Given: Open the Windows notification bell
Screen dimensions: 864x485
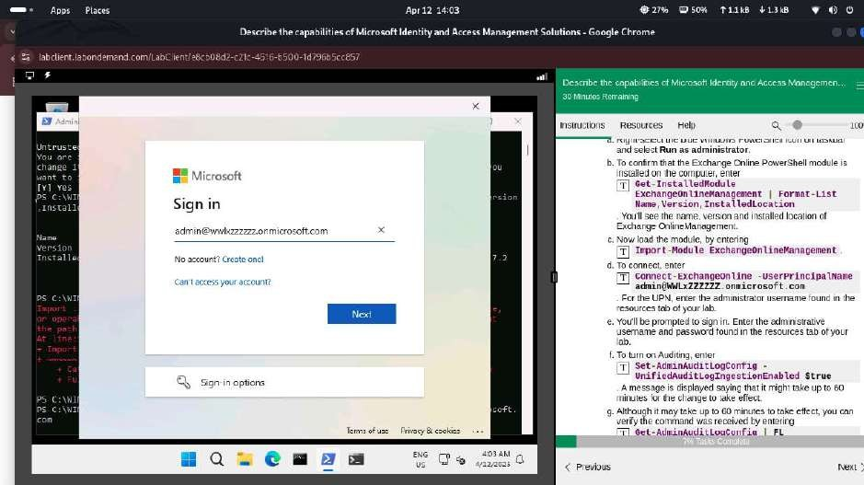Looking at the screenshot, I should click(520, 458).
